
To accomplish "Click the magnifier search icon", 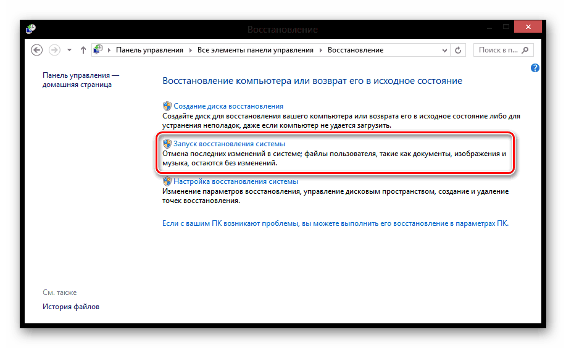I will click(x=525, y=50).
